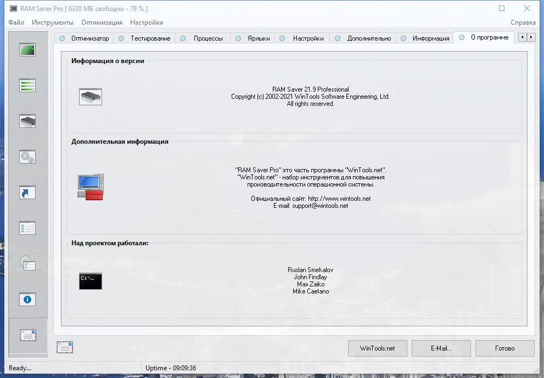Click the blue info circle sidebar icon
Screen dimensions: 544x378
click(27, 300)
